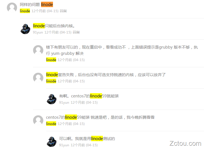Click author linode below '我今晚折腾看看'
The width and height of the screenshot is (204, 148).
(x=51, y=124)
